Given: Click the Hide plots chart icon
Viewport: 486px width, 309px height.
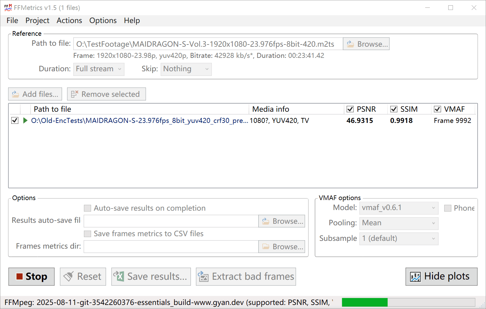Looking at the screenshot, I should pyautogui.click(x=415, y=277).
